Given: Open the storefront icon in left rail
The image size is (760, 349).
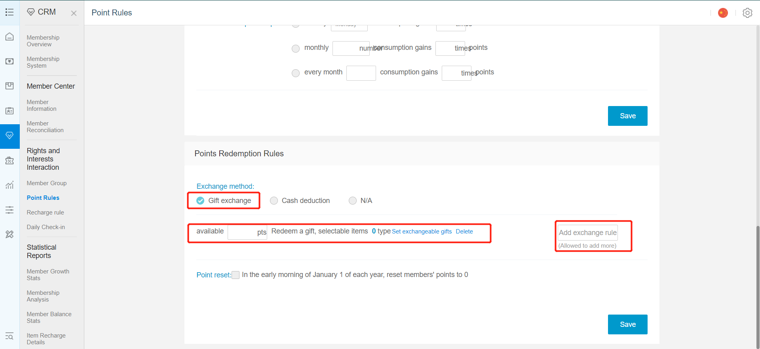Looking at the screenshot, I should point(9,86).
